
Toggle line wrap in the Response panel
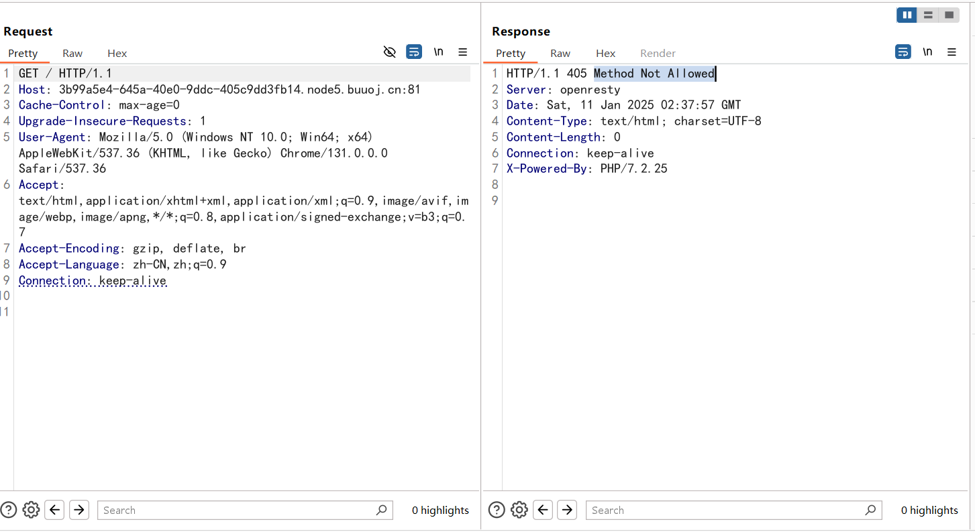click(x=903, y=52)
